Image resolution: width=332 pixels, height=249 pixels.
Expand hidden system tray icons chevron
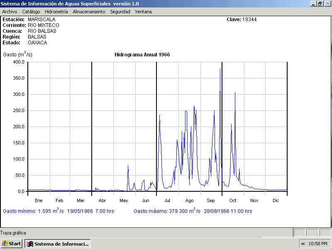pos(303,244)
